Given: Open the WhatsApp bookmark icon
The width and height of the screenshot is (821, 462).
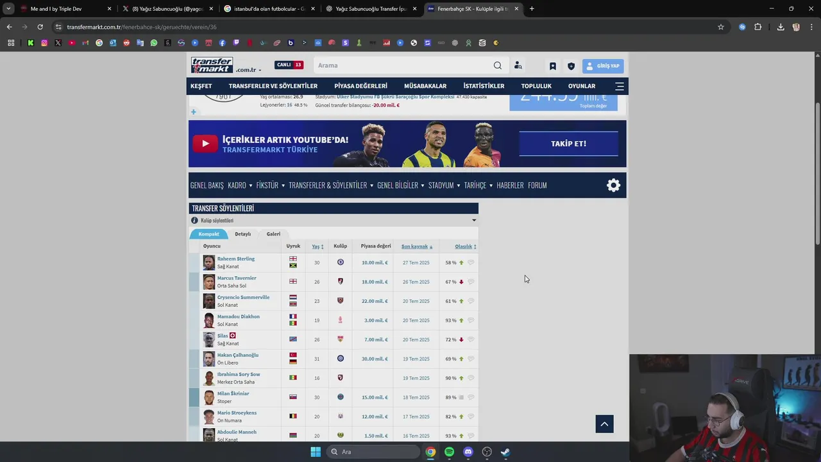Looking at the screenshot, I should tap(154, 43).
